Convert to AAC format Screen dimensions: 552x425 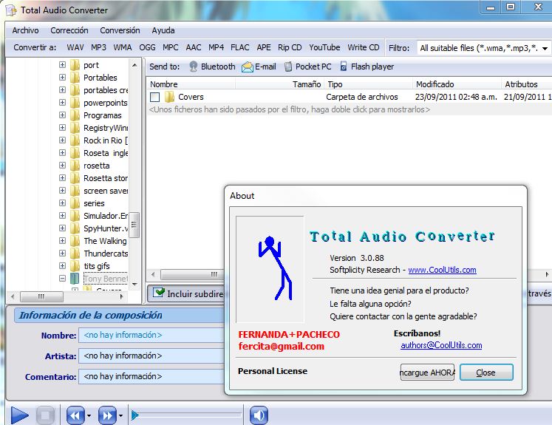click(x=194, y=47)
